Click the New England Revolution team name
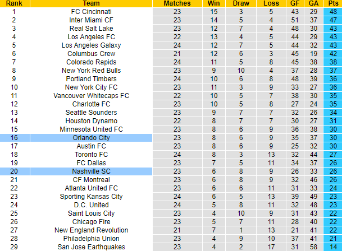Image resolution: width=342 pixels, height=251 pixels. click(x=92, y=230)
